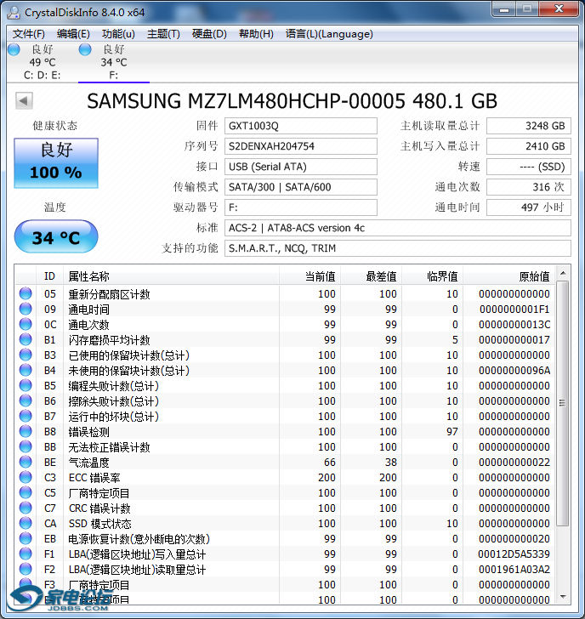Viewport: 585px width, 619px height.
Task: Click the 传输模式 field SATA/300 | SATA/600
Action: click(x=301, y=187)
